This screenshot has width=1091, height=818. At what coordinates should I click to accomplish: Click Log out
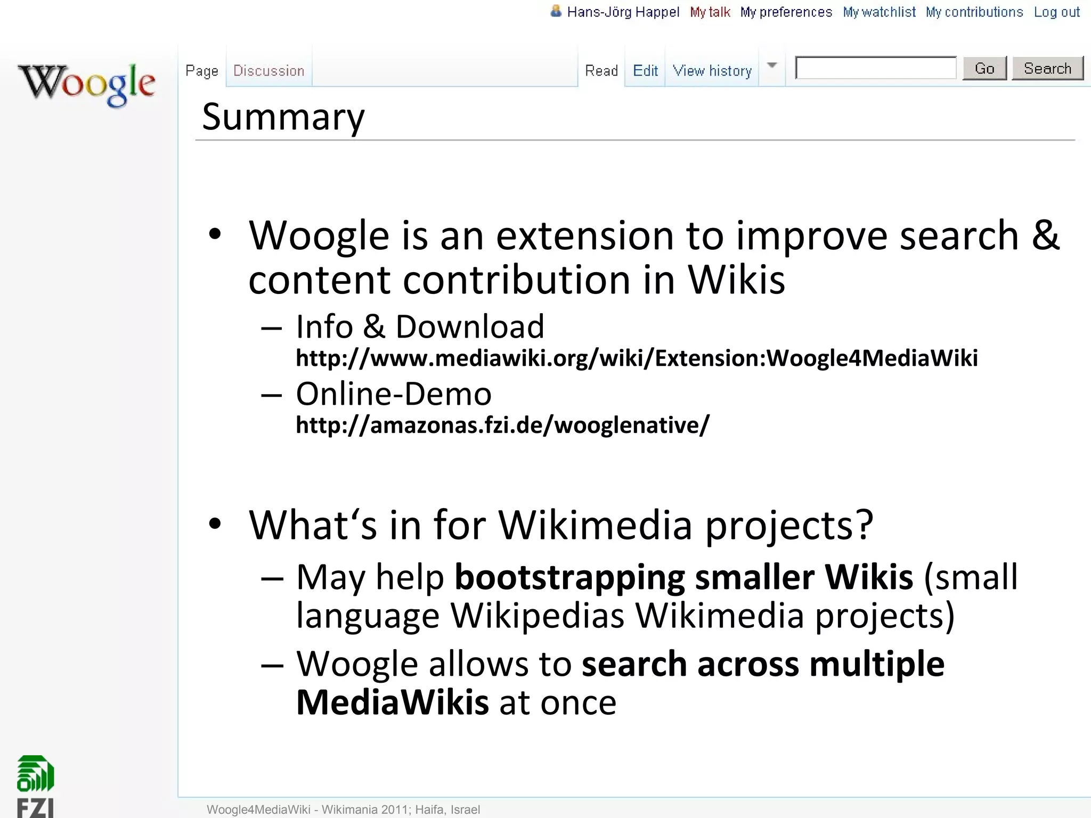click(1057, 12)
